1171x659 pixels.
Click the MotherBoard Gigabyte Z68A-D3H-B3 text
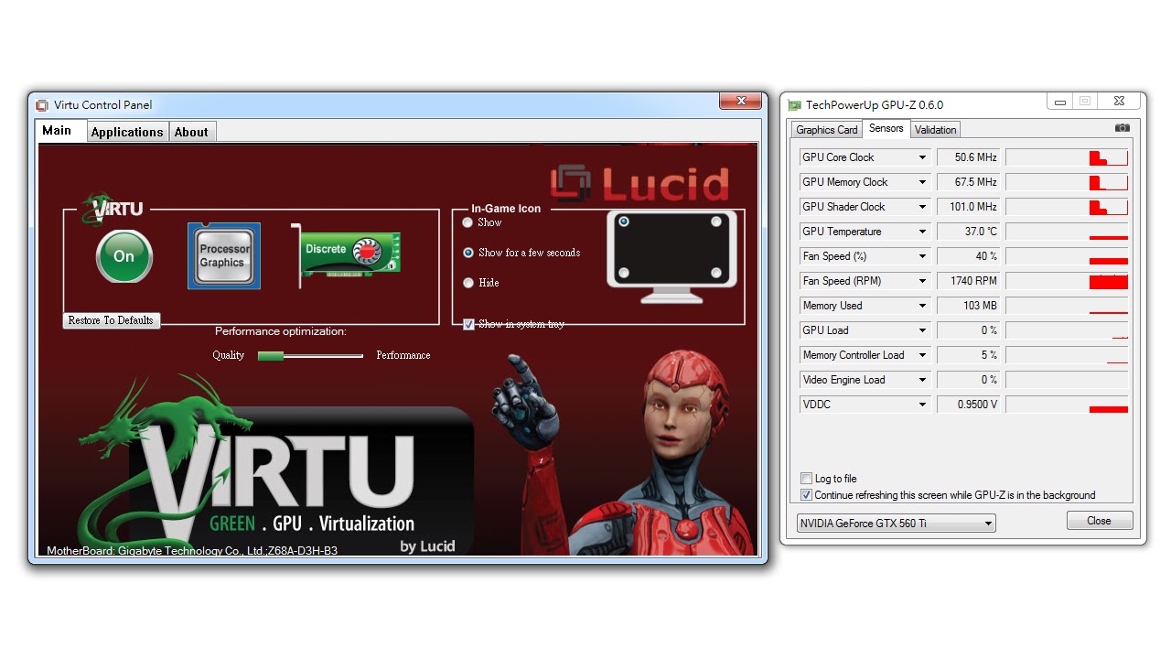[192, 551]
